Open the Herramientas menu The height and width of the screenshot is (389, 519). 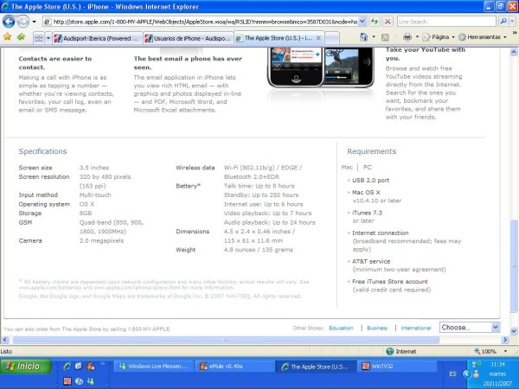tap(483, 37)
